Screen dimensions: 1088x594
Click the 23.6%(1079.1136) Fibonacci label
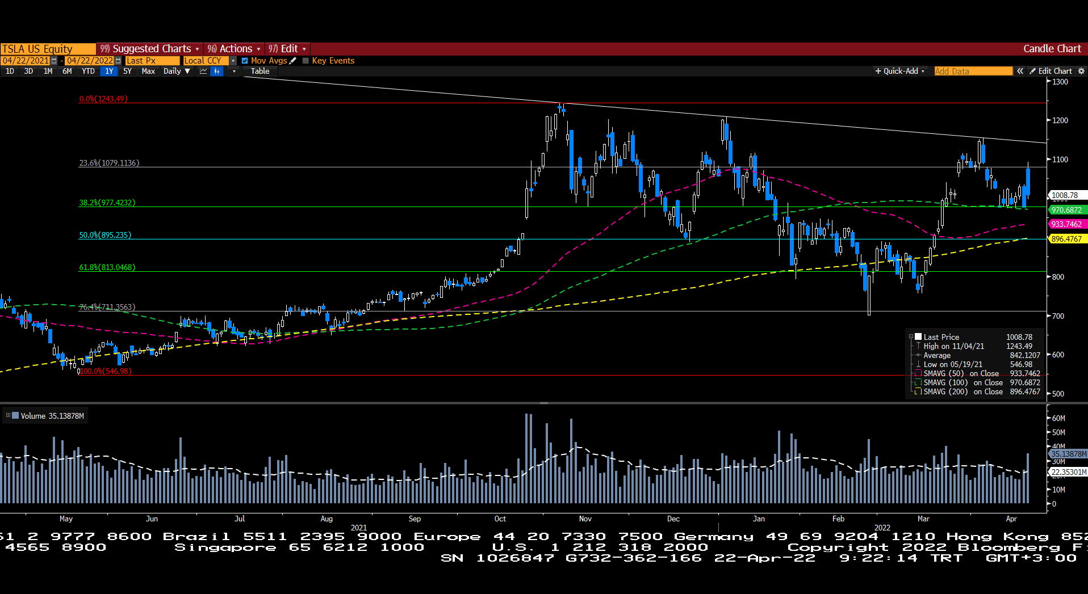109,163
